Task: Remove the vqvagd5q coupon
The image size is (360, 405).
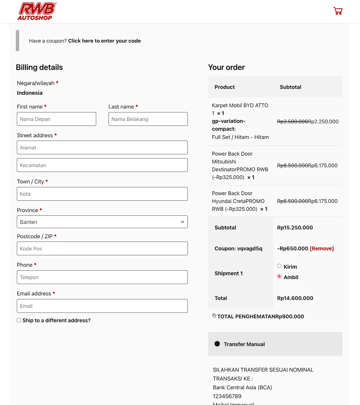Action: tap(321, 248)
